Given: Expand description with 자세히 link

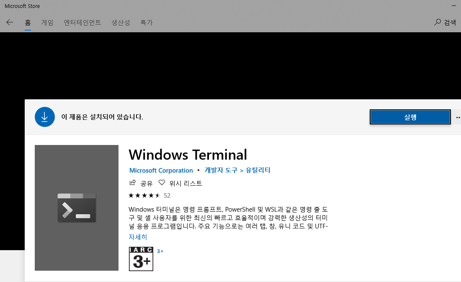Looking at the screenshot, I should [138, 237].
